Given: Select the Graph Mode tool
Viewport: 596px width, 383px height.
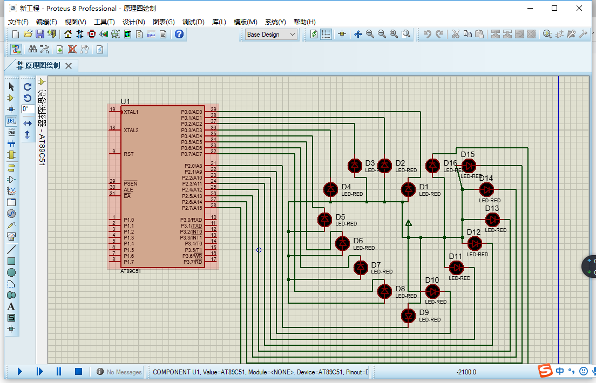Looking at the screenshot, I should (11, 191).
